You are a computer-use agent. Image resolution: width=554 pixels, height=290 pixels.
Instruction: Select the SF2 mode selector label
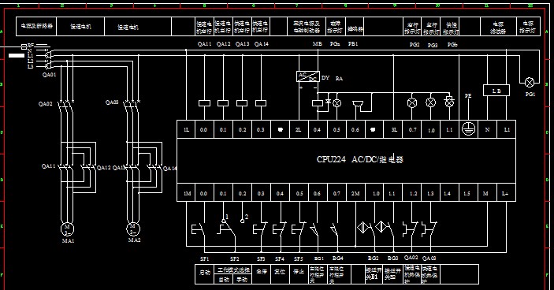point(235,259)
